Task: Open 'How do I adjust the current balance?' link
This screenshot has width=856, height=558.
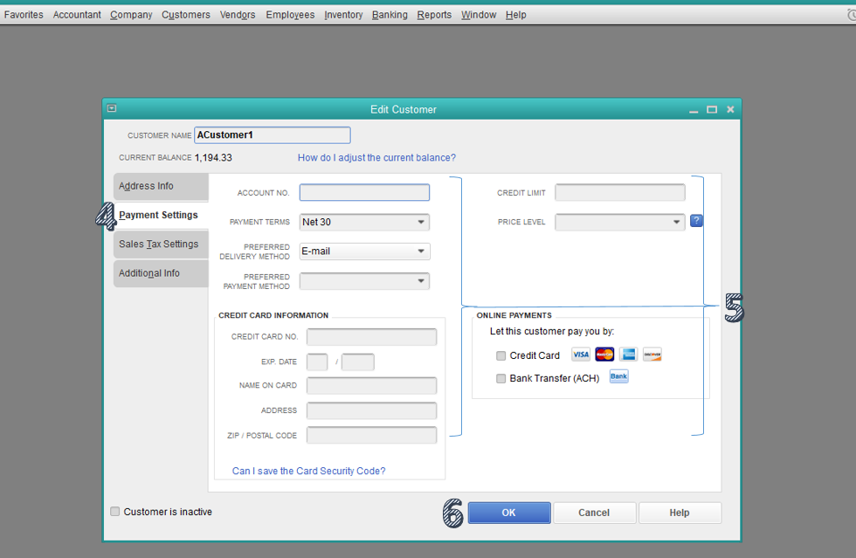Action: pos(376,158)
